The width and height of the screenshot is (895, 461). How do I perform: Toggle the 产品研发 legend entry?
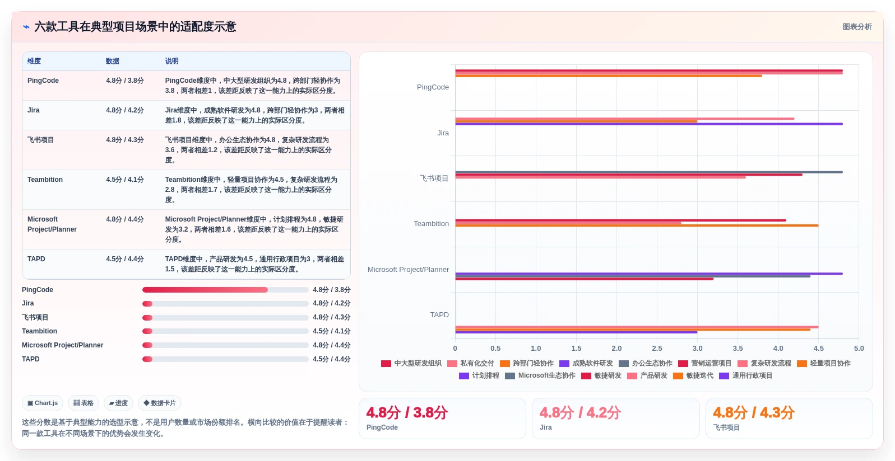(647, 375)
